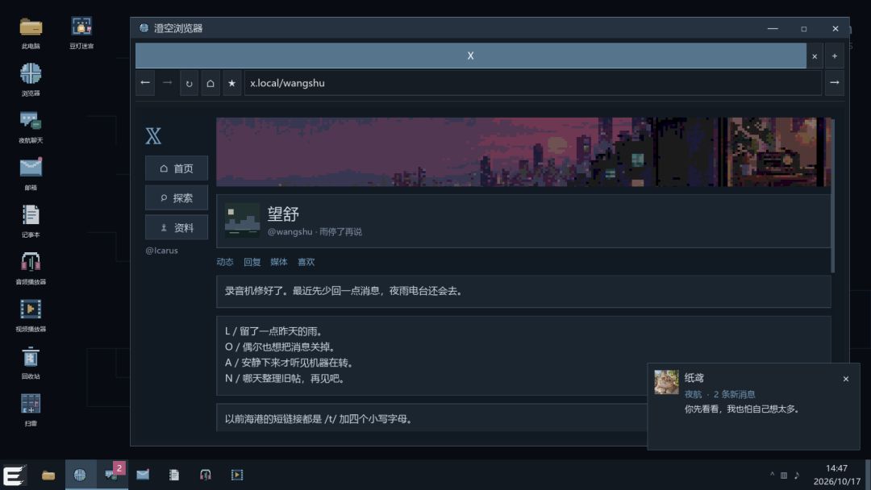The height and width of the screenshot is (490, 871).
Task: Open the 夜航 · 2 条新消息 link
Action: tap(719, 394)
